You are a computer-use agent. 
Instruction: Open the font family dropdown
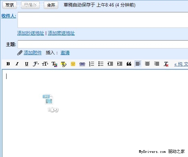pyautogui.click(x=36, y=64)
